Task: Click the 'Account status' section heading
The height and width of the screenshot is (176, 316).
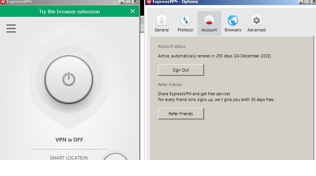Action: pyautogui.click(x=172, y=46)
